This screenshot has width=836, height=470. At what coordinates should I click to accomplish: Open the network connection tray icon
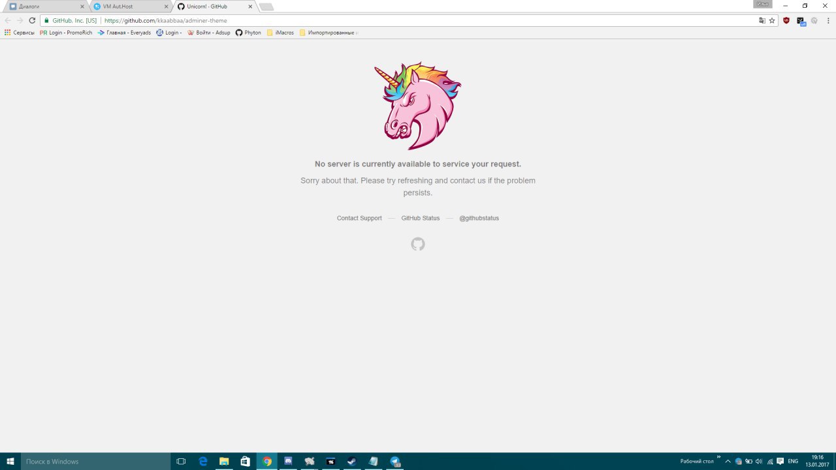coord(770,461)
